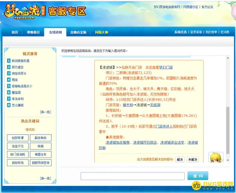The width and height of the screenshot is (236, 193).
Task: Click the question input field
Action: click(x=132, y=176)
